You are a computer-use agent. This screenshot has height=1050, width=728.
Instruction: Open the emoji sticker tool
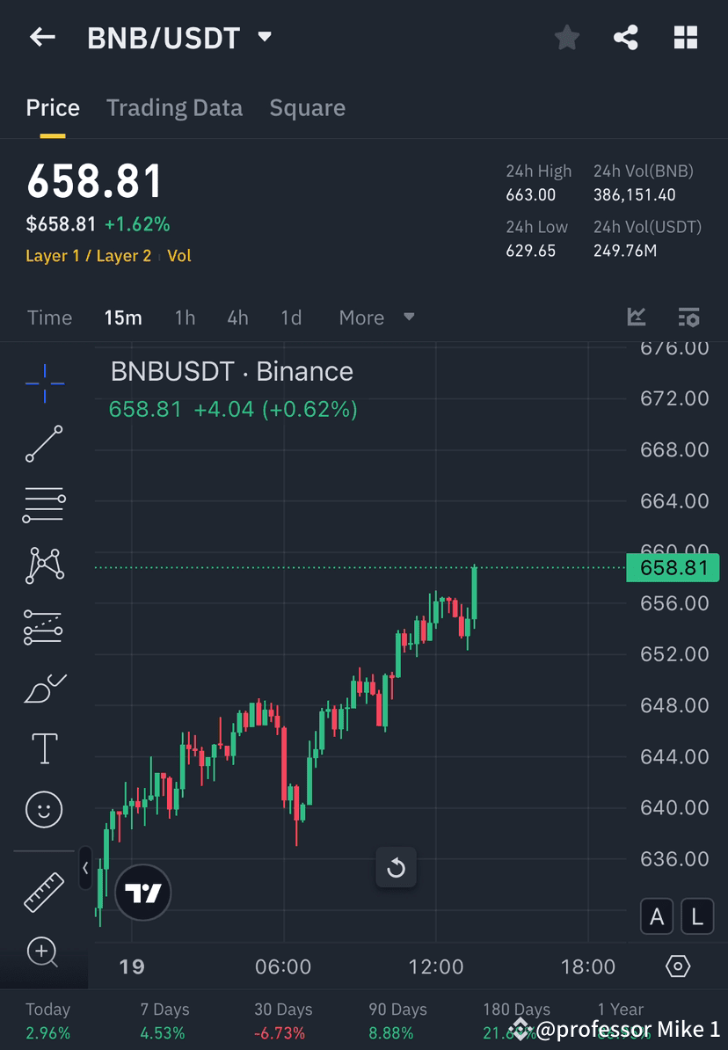pos(44,809)
